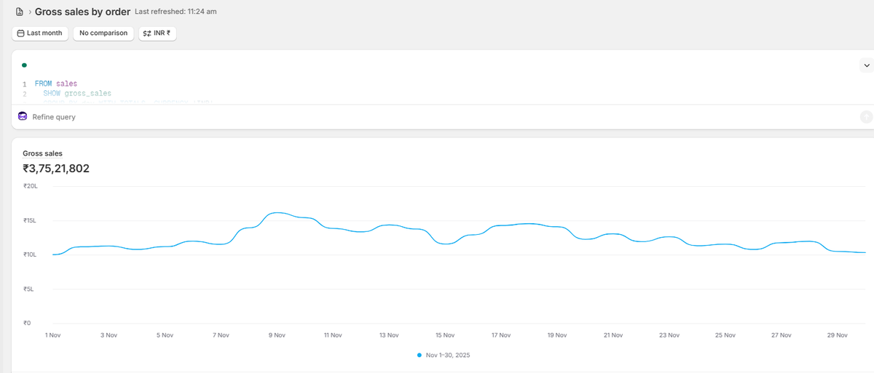The image size is (874, 373).
Task: Click the 7 Nov axis date
Action: (221, 335)
